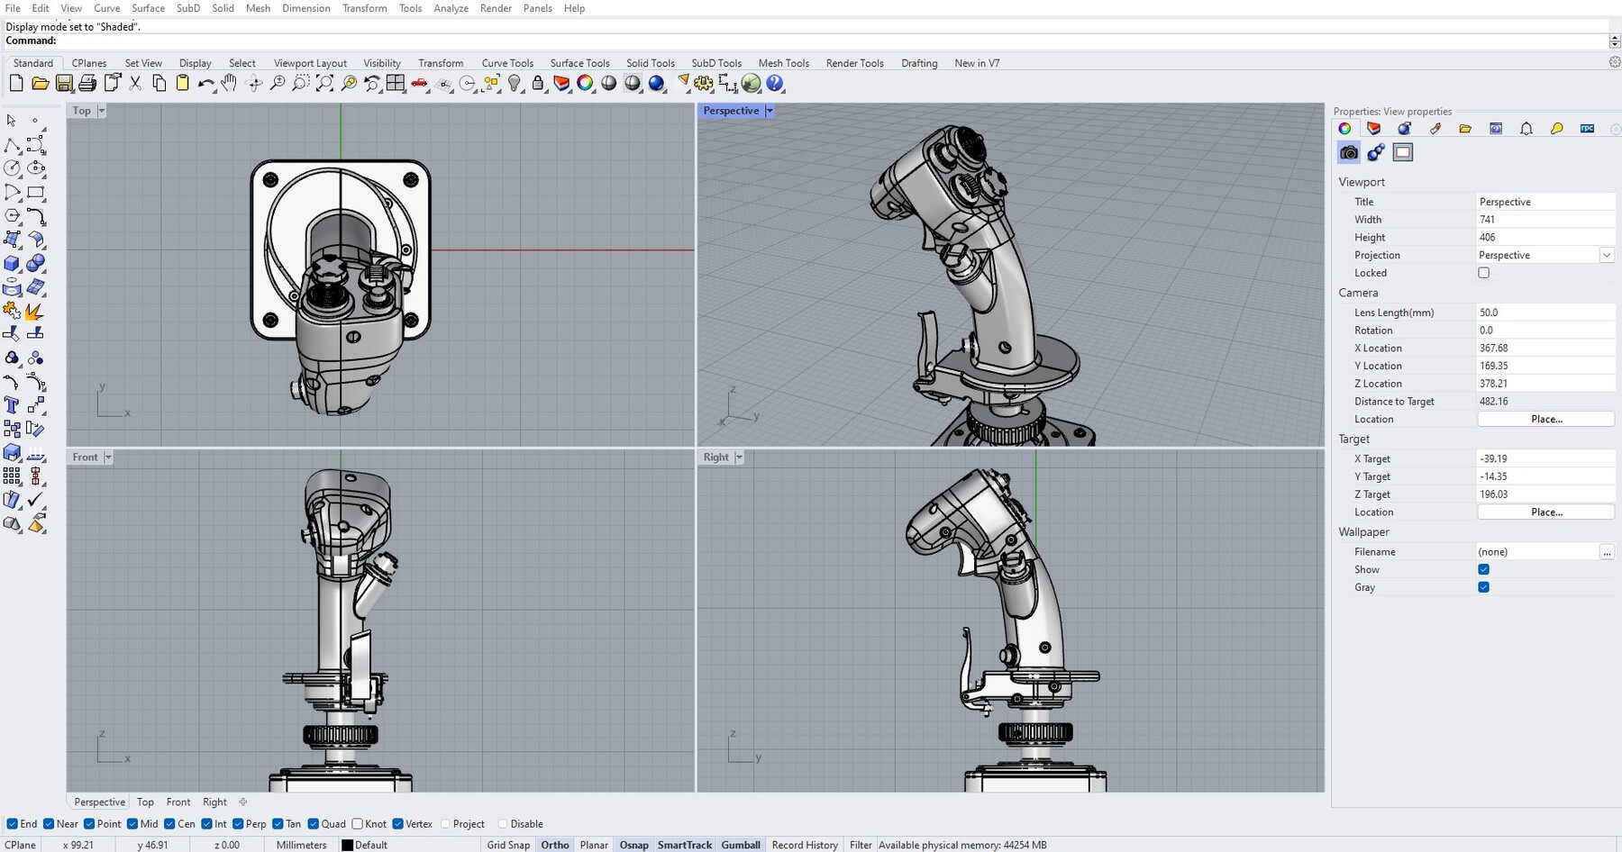
Task: Click the camera icon in View properties panel
Action: [x=1348, y=152]
